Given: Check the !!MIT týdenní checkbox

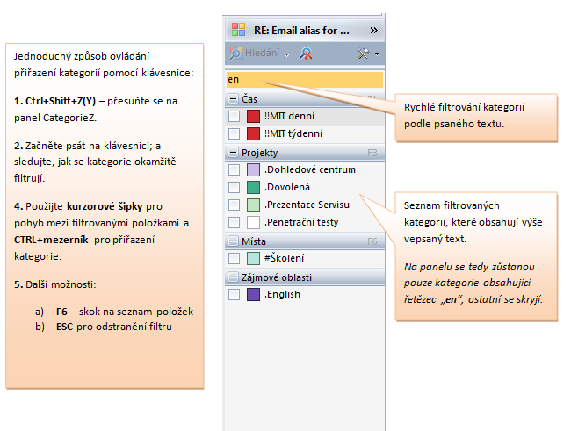Looking at the screenshot, I should point(235,133).
